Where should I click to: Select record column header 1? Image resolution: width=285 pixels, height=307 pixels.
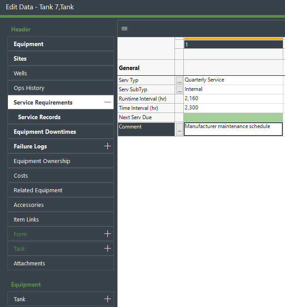pos(233,45)
